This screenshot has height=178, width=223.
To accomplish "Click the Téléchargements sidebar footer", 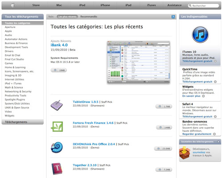I will [23, 122].
